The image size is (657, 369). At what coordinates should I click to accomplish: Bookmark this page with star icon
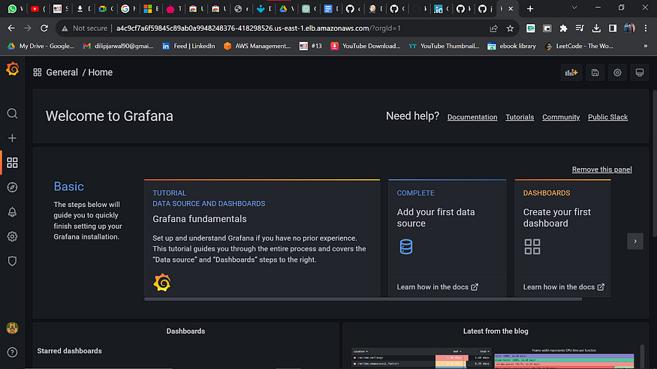pyautogui.click(x=510, y=28)
